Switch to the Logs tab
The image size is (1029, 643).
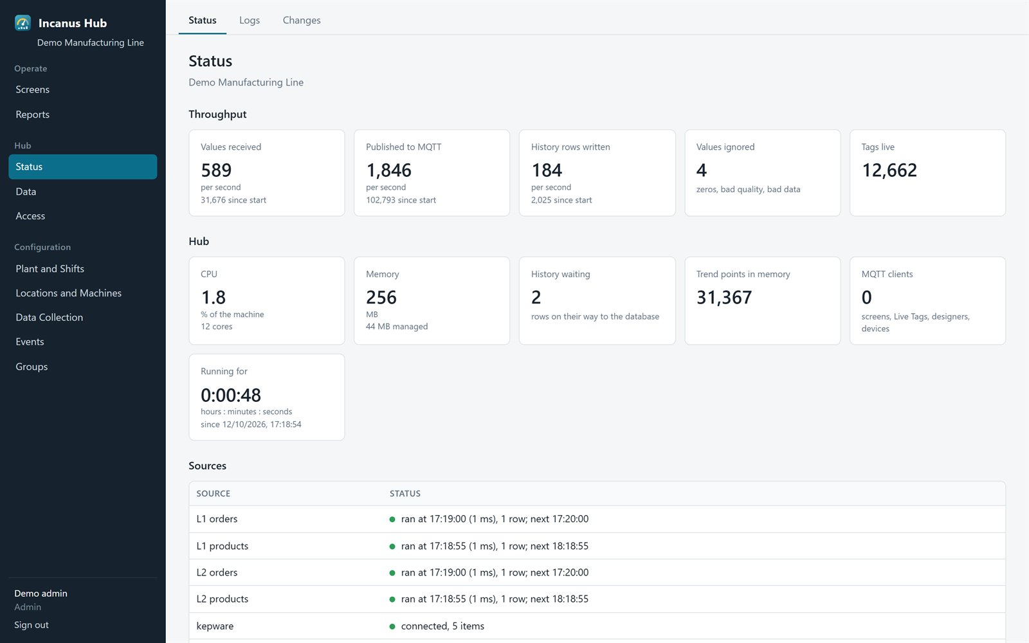point(250,20)
